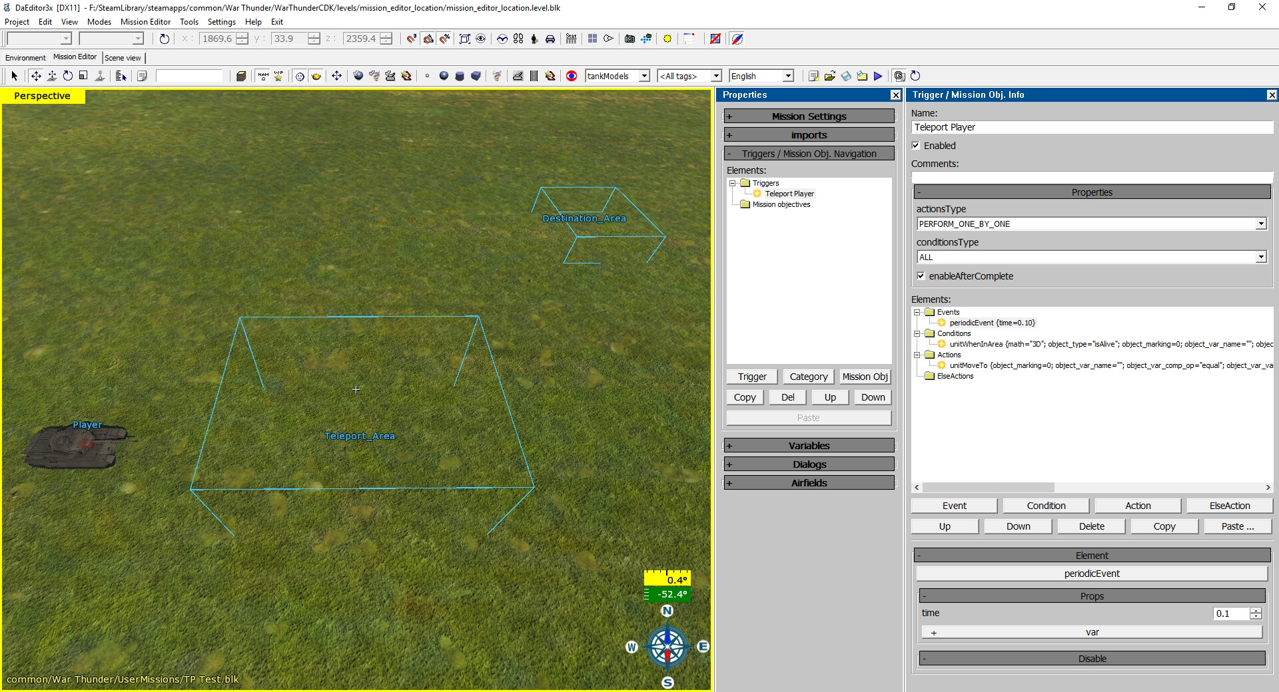Select the arrow pointer selection tool
The width and height of the screenshot is (1279, 692).
pos(15,76)
